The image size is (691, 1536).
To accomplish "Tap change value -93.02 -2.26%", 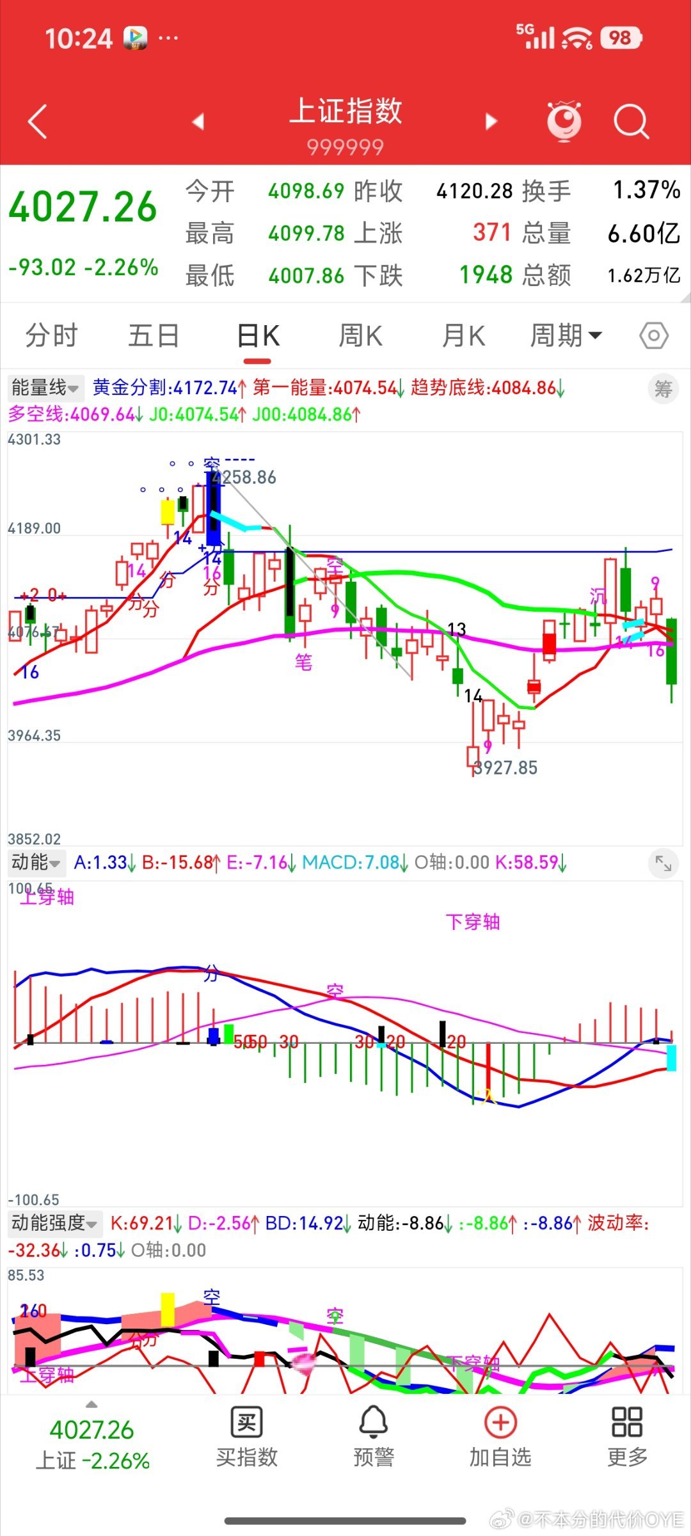I will tap(83, 268).
